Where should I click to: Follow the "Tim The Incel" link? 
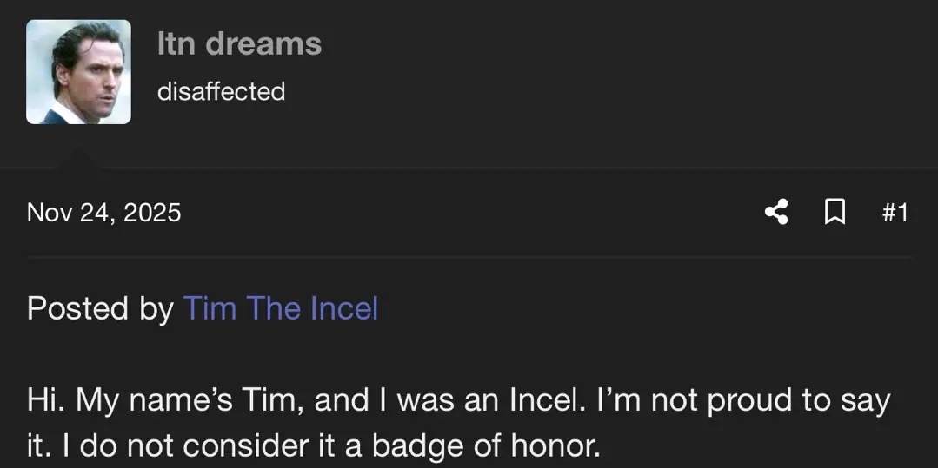280,308
